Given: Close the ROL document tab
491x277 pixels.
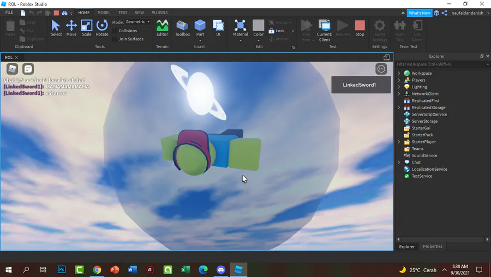Looking at the screenshot, I should (x=16, y=58).
